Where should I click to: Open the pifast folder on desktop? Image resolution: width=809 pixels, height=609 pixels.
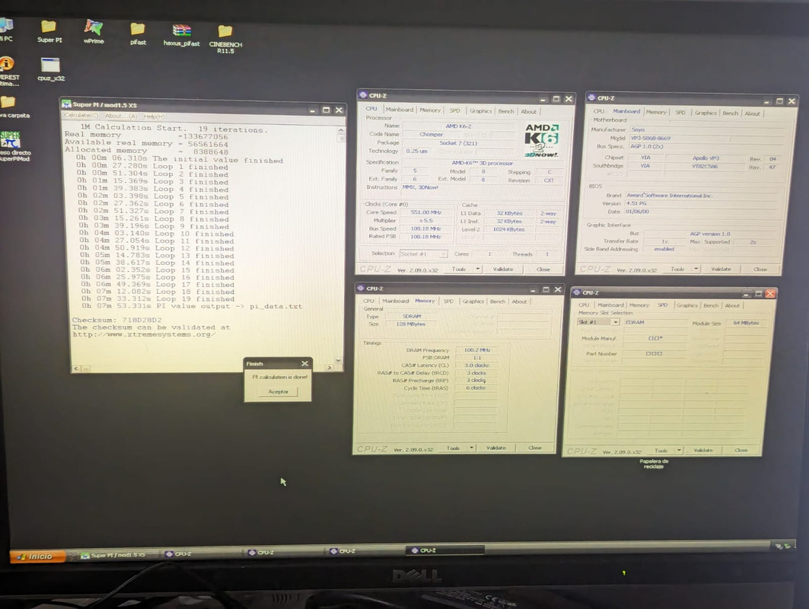pos(138,34)
